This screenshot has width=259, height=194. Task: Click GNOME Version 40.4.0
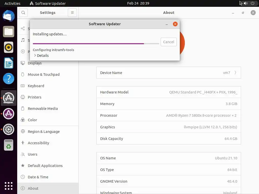(232, 181)
